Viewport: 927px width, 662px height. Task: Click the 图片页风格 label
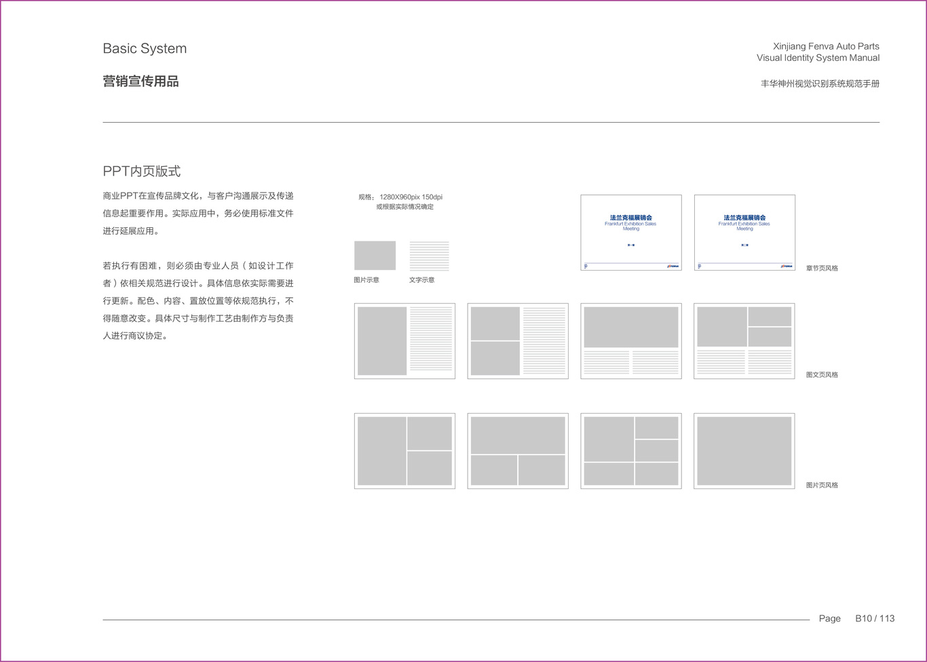[822, 485]
